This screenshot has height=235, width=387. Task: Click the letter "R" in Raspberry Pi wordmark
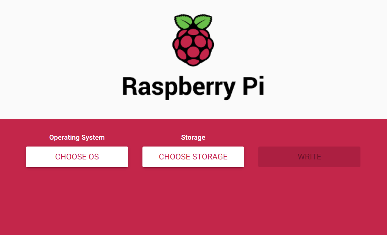[x=129, y=86]
